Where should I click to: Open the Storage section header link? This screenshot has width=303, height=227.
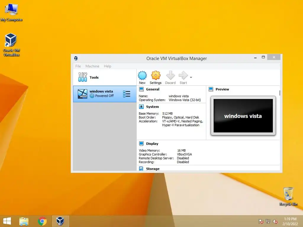[153, 169]
